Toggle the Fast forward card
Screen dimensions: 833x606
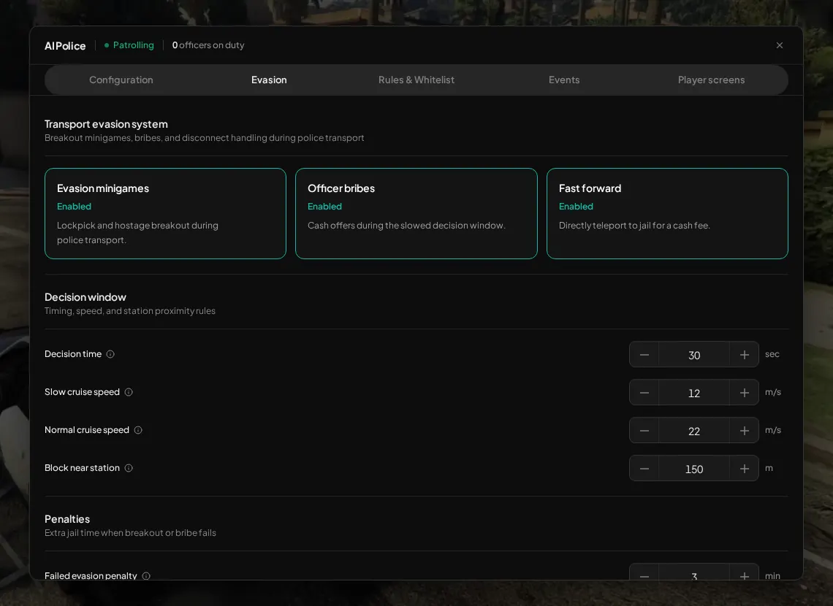667,213
